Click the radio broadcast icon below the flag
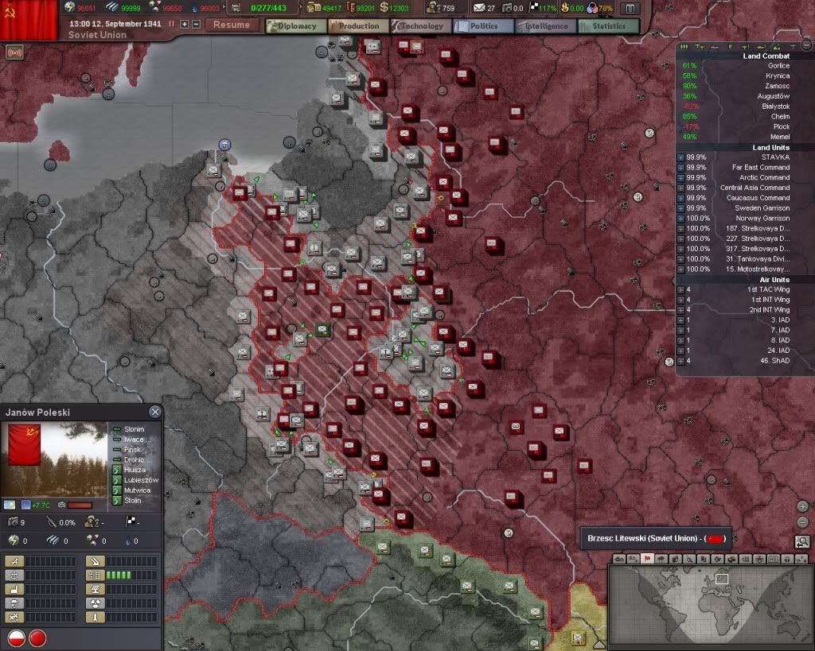Screen dimensions: 815x651 14,52
